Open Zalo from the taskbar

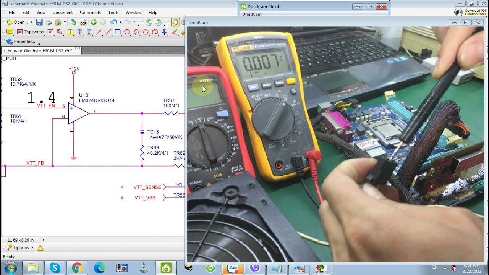[233, 268]
